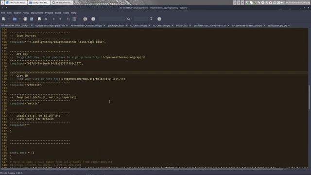Navigate back with left arrow icon
311x175 pixels.
pos(54,19)
